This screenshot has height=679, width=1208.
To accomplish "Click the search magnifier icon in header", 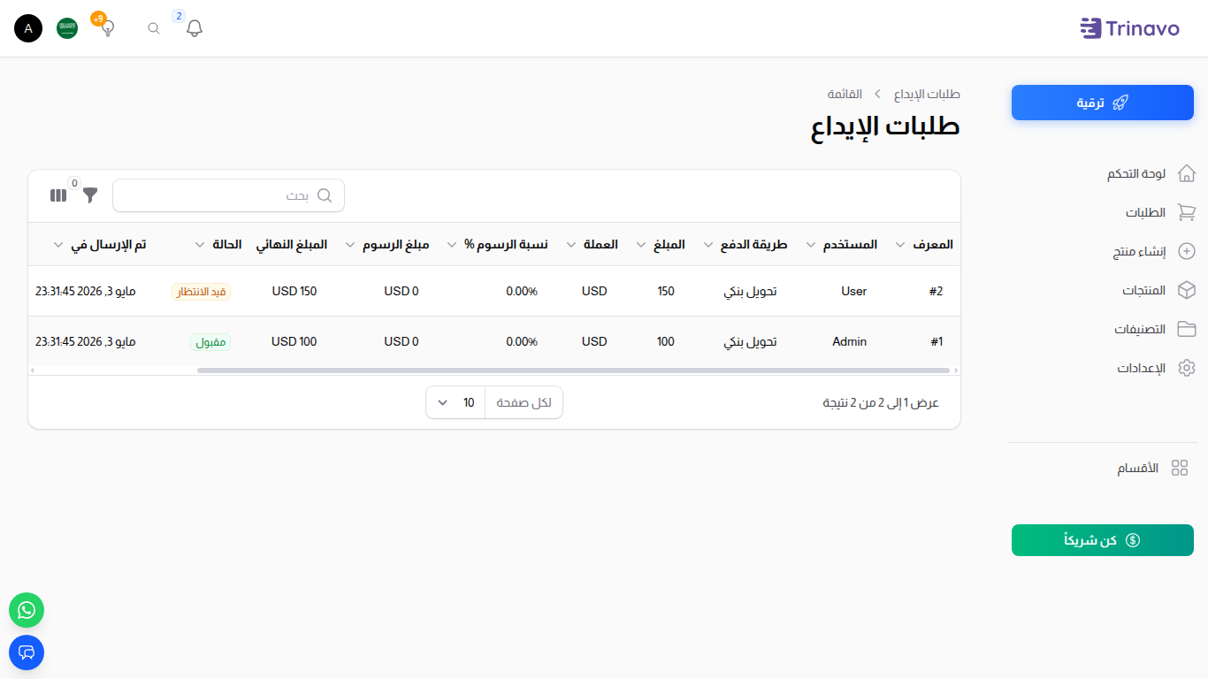I will (154, 28).
